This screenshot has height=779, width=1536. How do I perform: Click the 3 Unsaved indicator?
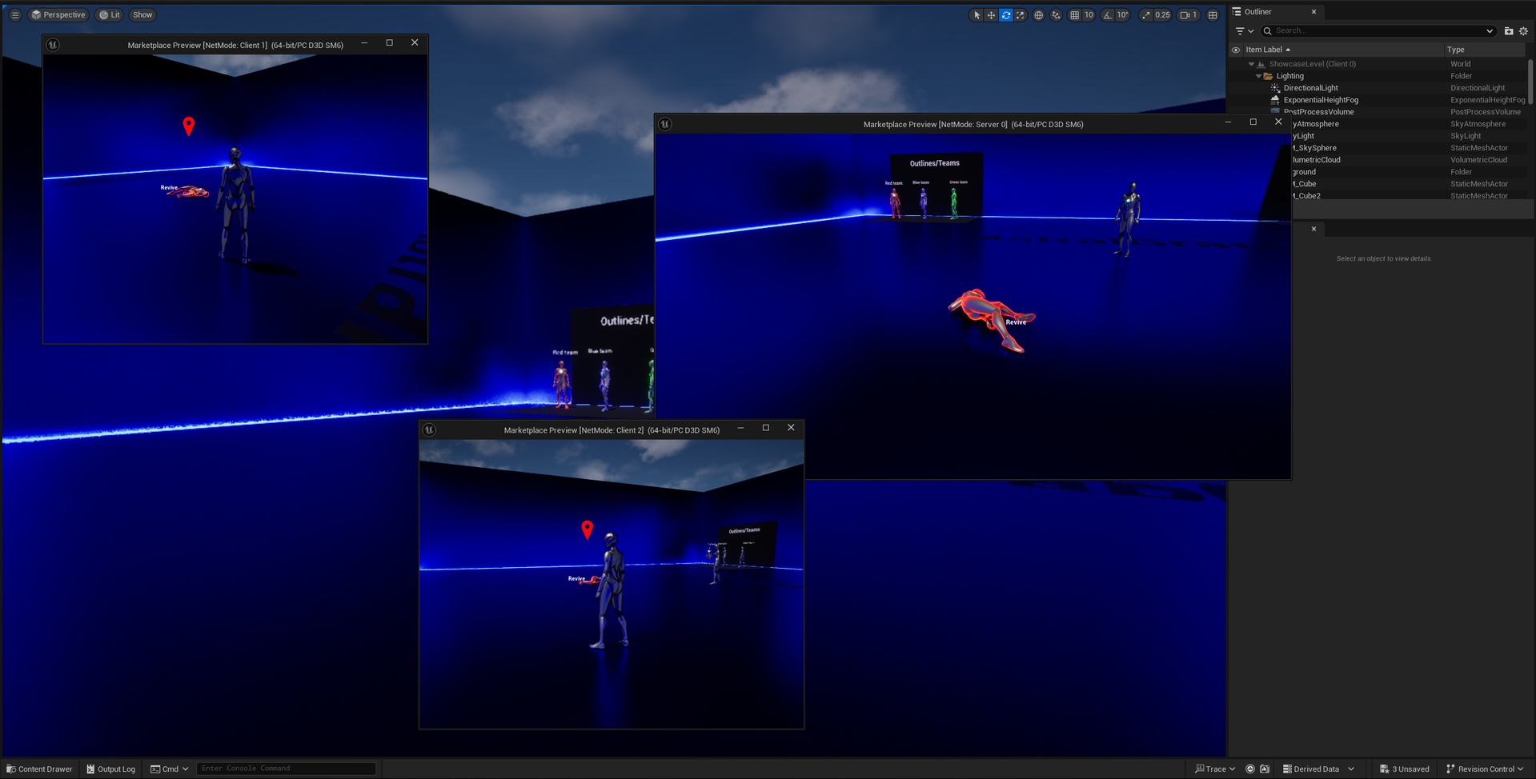coord(1404,769)
